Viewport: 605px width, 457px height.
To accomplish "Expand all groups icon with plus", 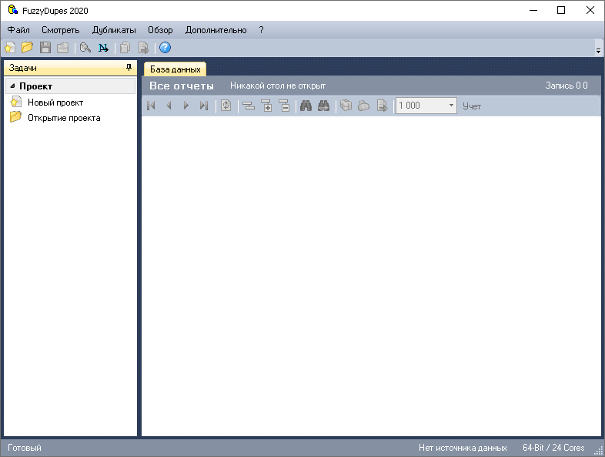I will coord(266,106).
